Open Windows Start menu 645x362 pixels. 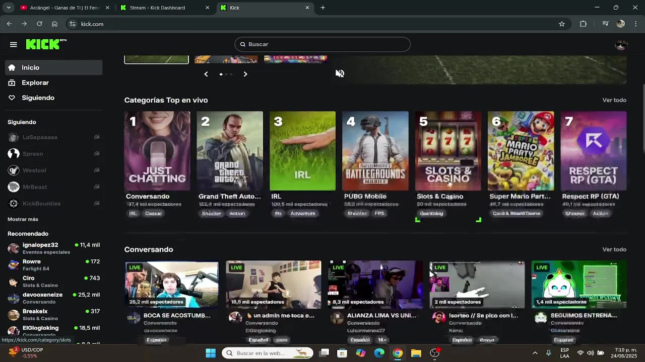coord(211,353)
